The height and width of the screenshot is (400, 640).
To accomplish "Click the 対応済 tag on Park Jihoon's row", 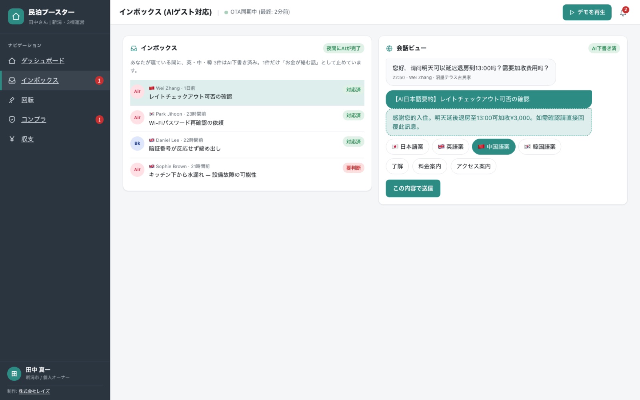I will (353, 116).
